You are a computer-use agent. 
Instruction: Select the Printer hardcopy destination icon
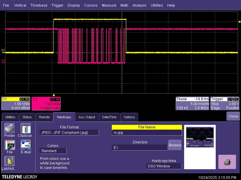coord(10,130)
